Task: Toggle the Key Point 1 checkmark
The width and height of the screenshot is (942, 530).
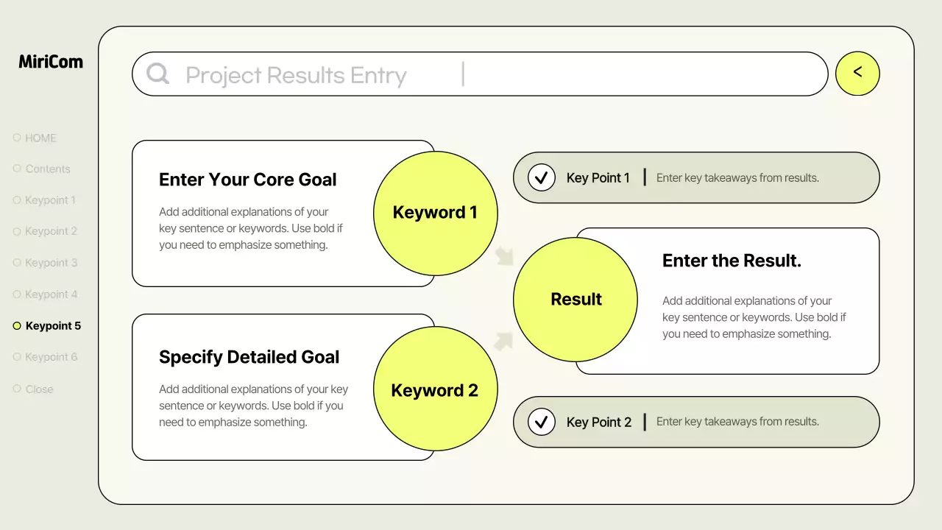Action: pyautogui.click(x=542, y=177)
